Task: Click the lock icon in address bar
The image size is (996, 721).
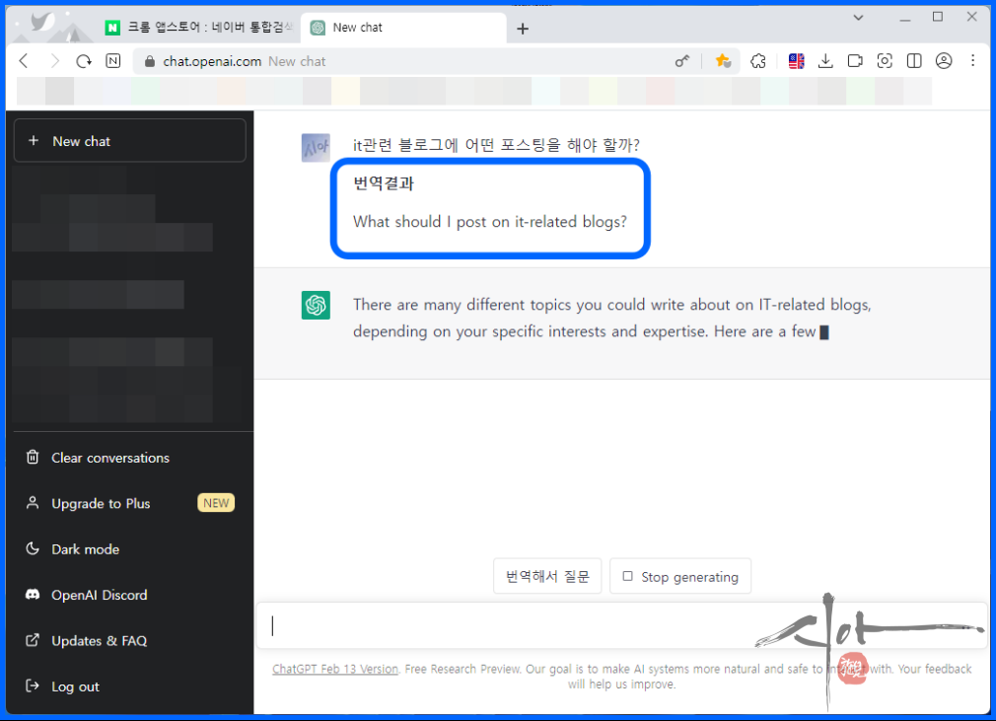Action: click(150, 61)
